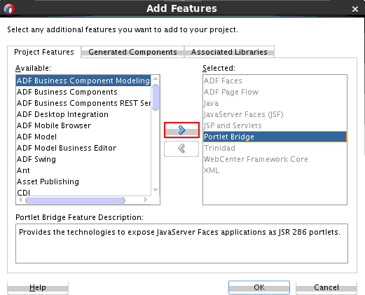Select ADF Model Business Editor feature

click(83, 148)
